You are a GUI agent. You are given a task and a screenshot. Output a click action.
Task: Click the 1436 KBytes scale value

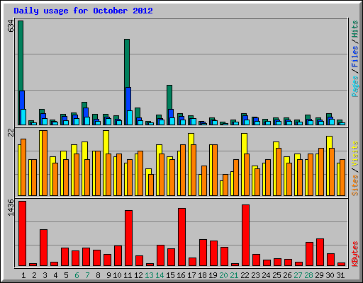11,208
